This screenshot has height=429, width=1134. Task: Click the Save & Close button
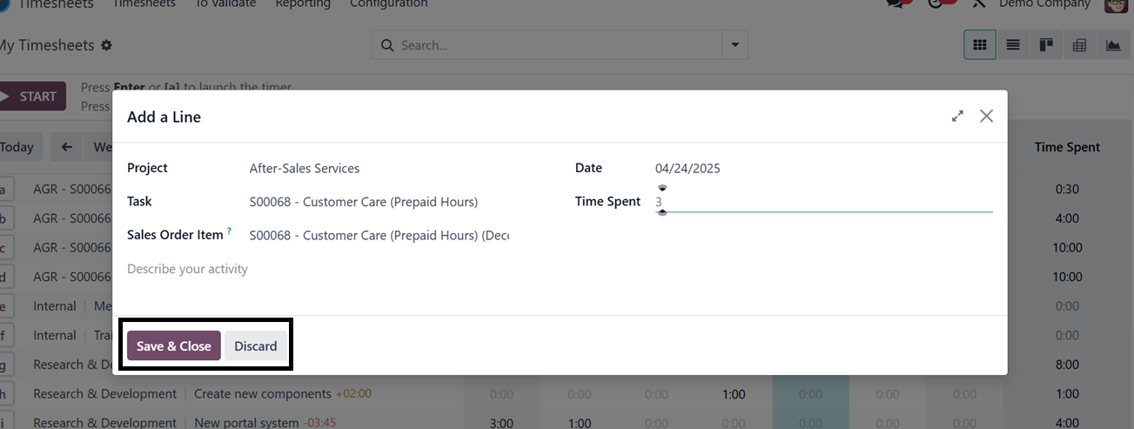[x=173, y=345]
